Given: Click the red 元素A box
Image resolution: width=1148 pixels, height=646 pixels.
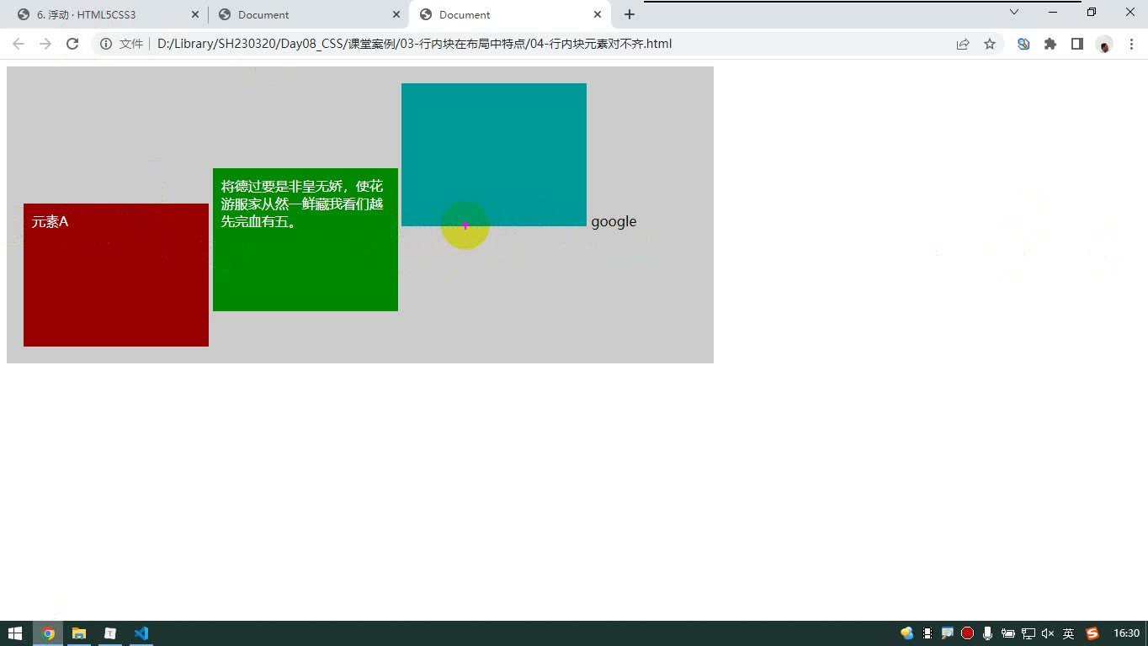Looking at the screenshot, I should 116,275.
